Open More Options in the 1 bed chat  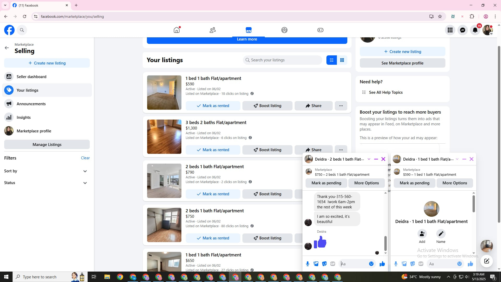pos(455,183)
